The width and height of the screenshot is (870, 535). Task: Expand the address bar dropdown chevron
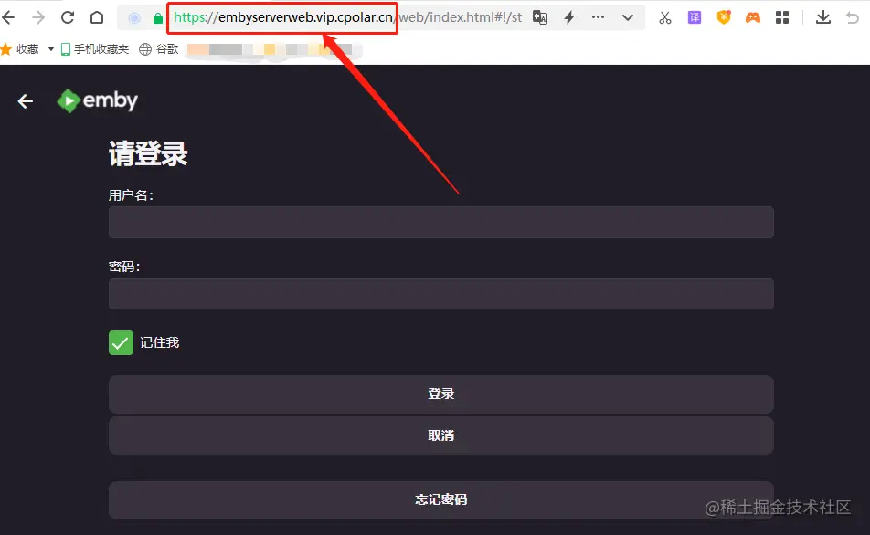(628, 17)
